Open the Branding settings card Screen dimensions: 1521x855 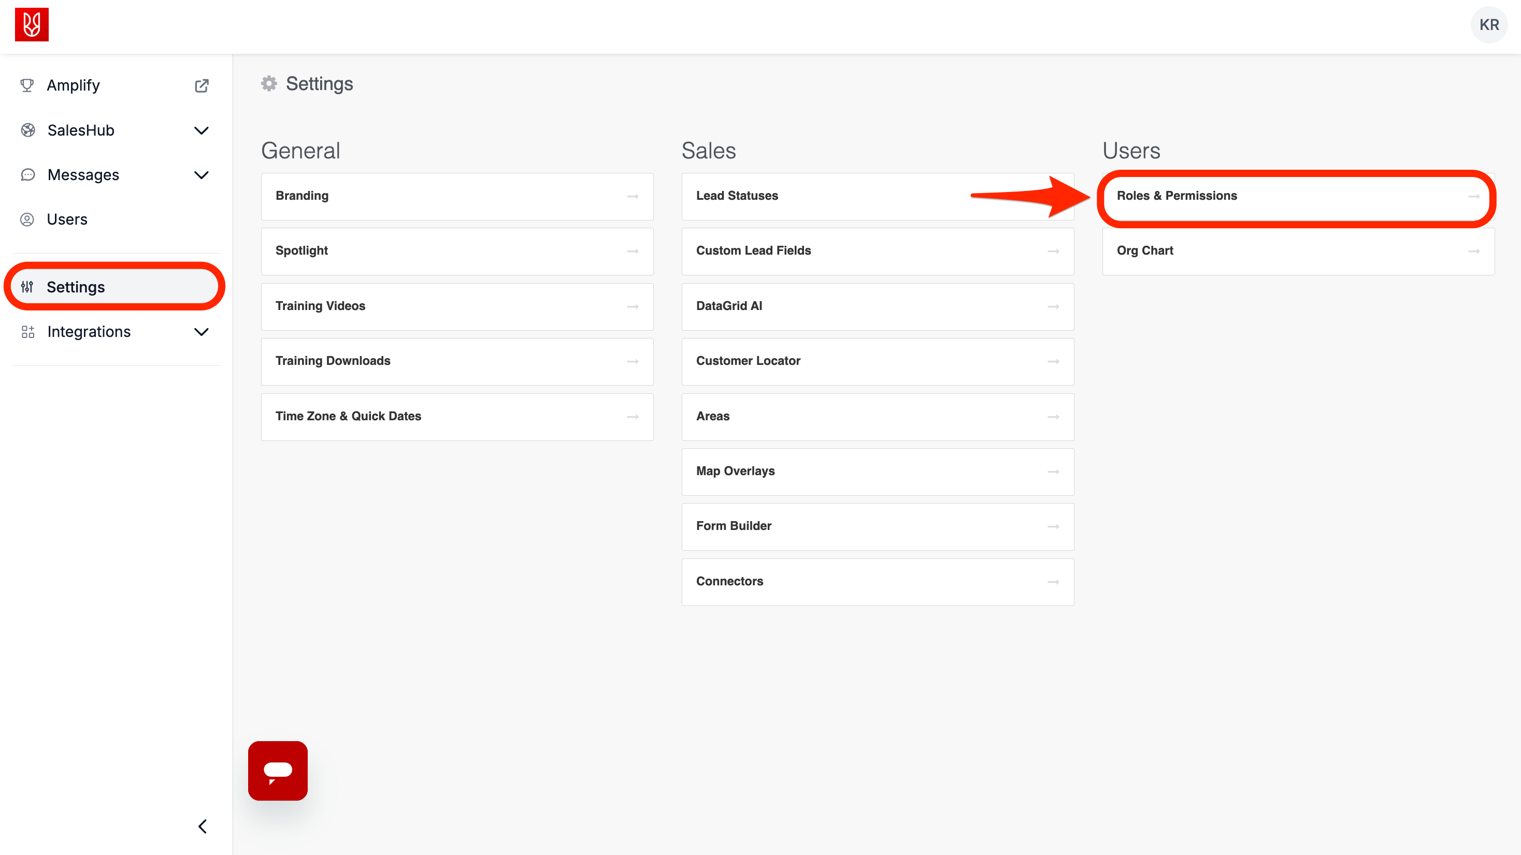456,196
